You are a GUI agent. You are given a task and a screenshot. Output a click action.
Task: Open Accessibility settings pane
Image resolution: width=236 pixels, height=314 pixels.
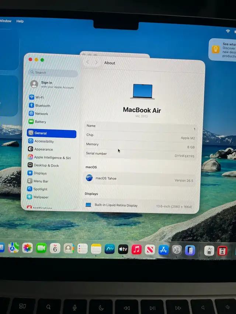[x=41, y=141]
